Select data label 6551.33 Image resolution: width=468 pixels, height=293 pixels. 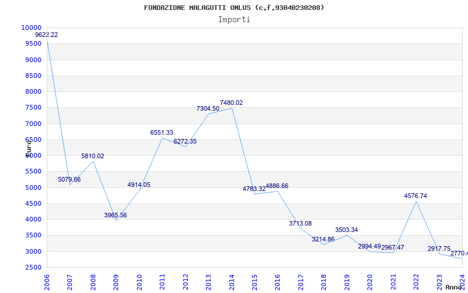(161, 132)
